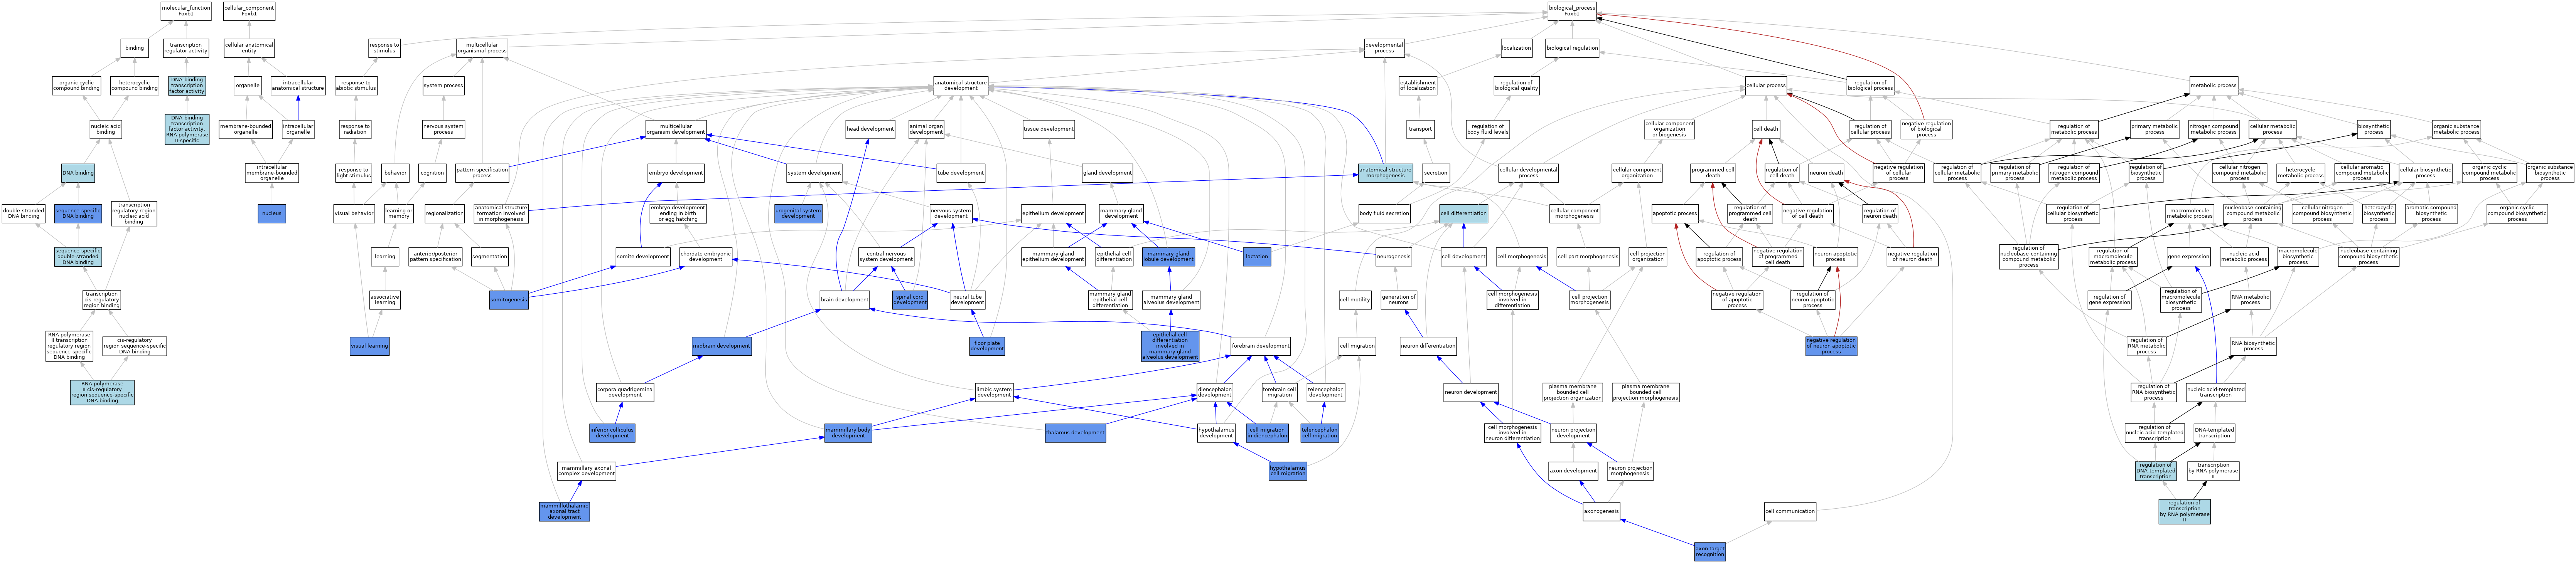2576x563 pixels.
Task: Select the 'molecular_function Foxb1' root node
Action: [x=186, y=11]
